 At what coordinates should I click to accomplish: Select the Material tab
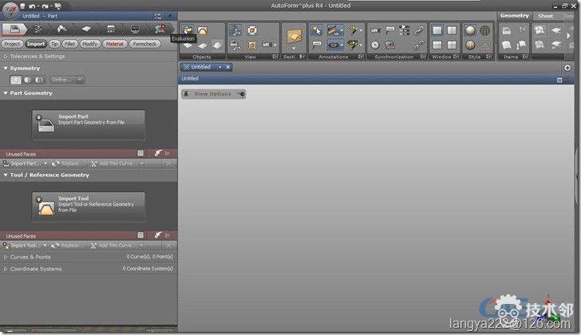click(115, 44)
